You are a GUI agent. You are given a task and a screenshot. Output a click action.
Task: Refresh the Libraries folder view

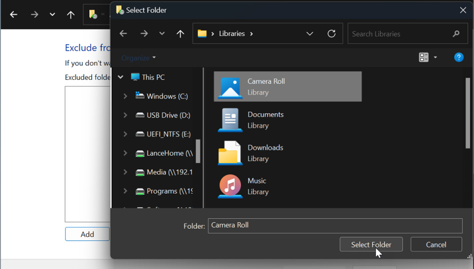coord(331,34)
